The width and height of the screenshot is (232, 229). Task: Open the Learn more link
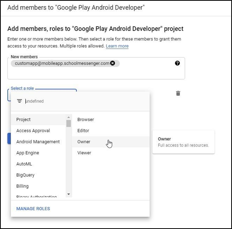[117, 46]
